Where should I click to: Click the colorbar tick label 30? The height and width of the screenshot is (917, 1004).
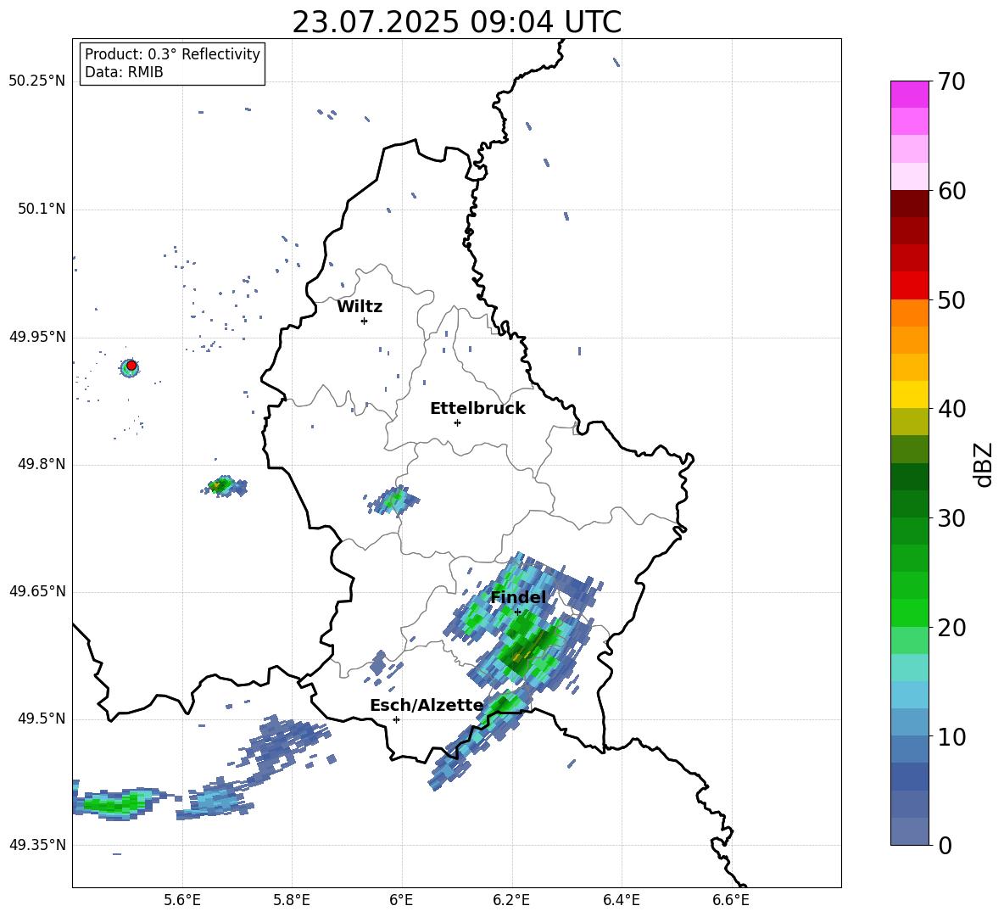(951, 518)
